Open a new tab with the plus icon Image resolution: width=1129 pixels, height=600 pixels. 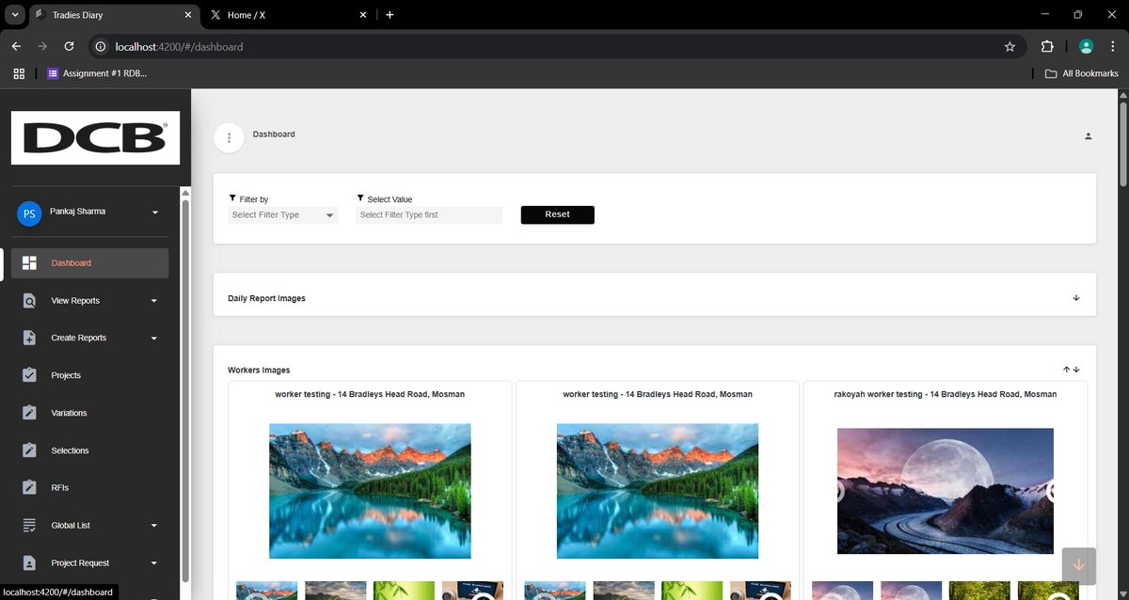(x=390, y=15)
